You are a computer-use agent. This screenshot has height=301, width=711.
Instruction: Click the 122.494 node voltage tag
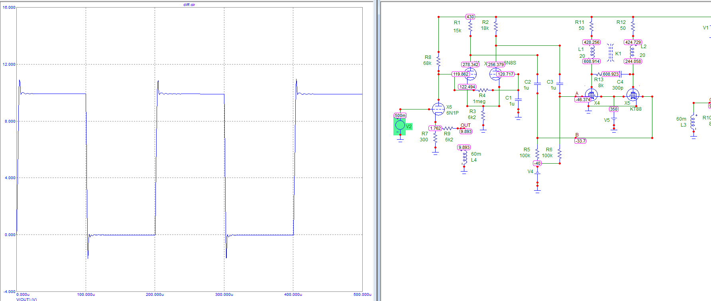point(467,87)
